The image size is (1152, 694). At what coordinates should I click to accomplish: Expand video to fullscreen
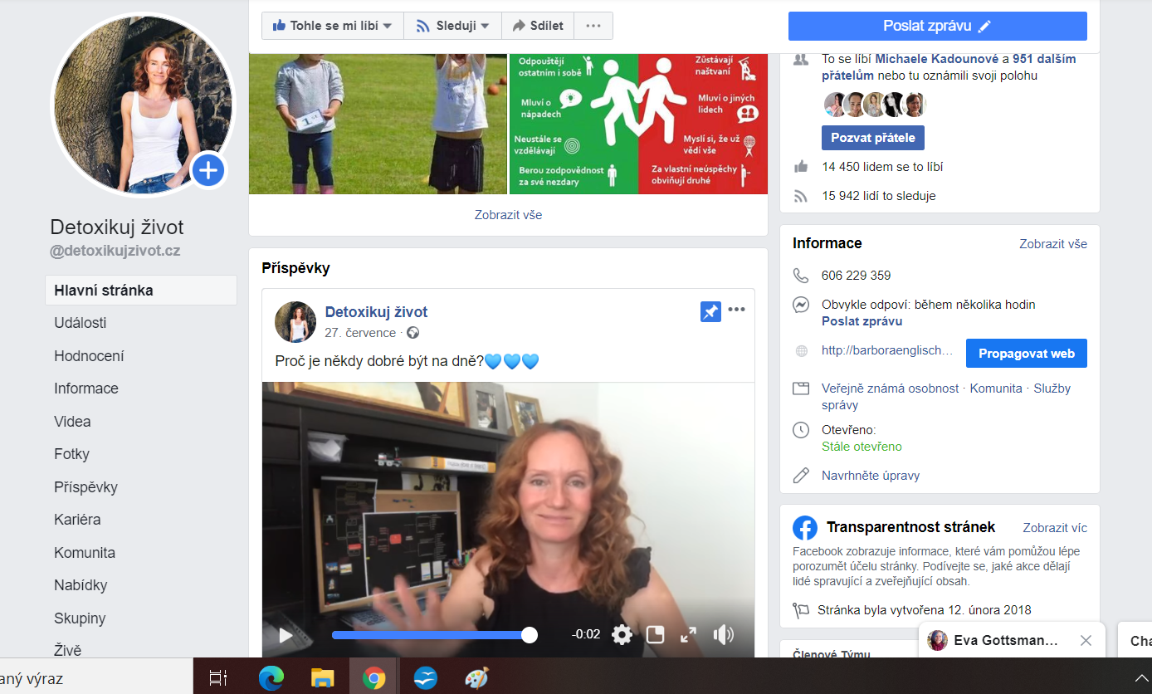coord(688,635)
